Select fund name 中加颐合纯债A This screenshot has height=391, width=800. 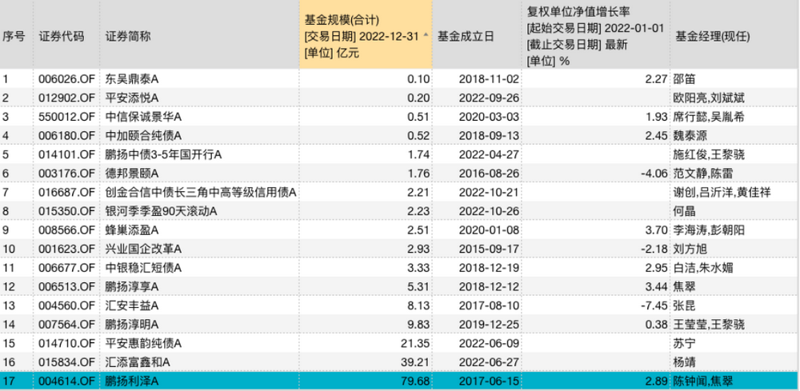(143, 136)
